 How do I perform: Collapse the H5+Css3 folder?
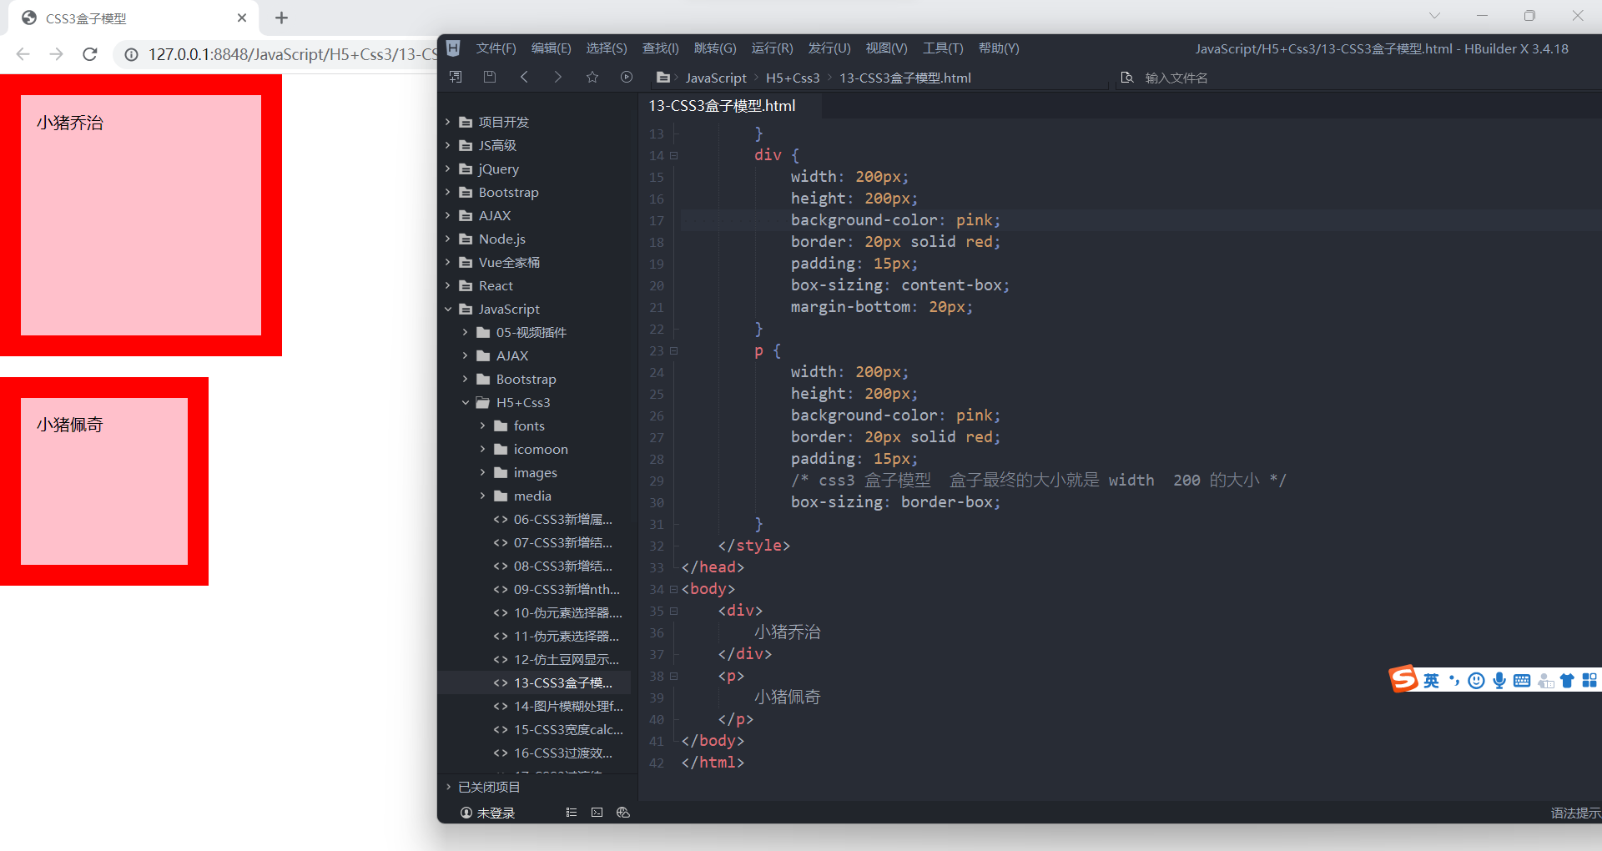coord(466,402)
